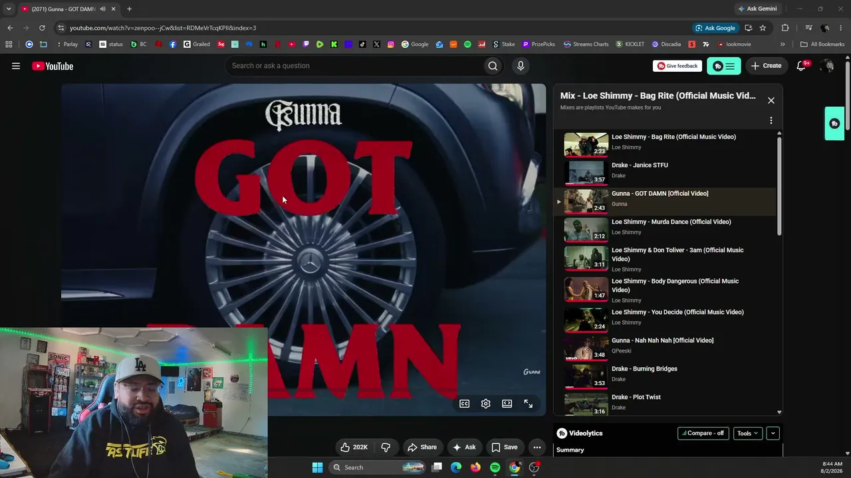Open the Spotify bookmark in bookmarks bar
Viewport: 851px width, 478px height.
[467, 44]
